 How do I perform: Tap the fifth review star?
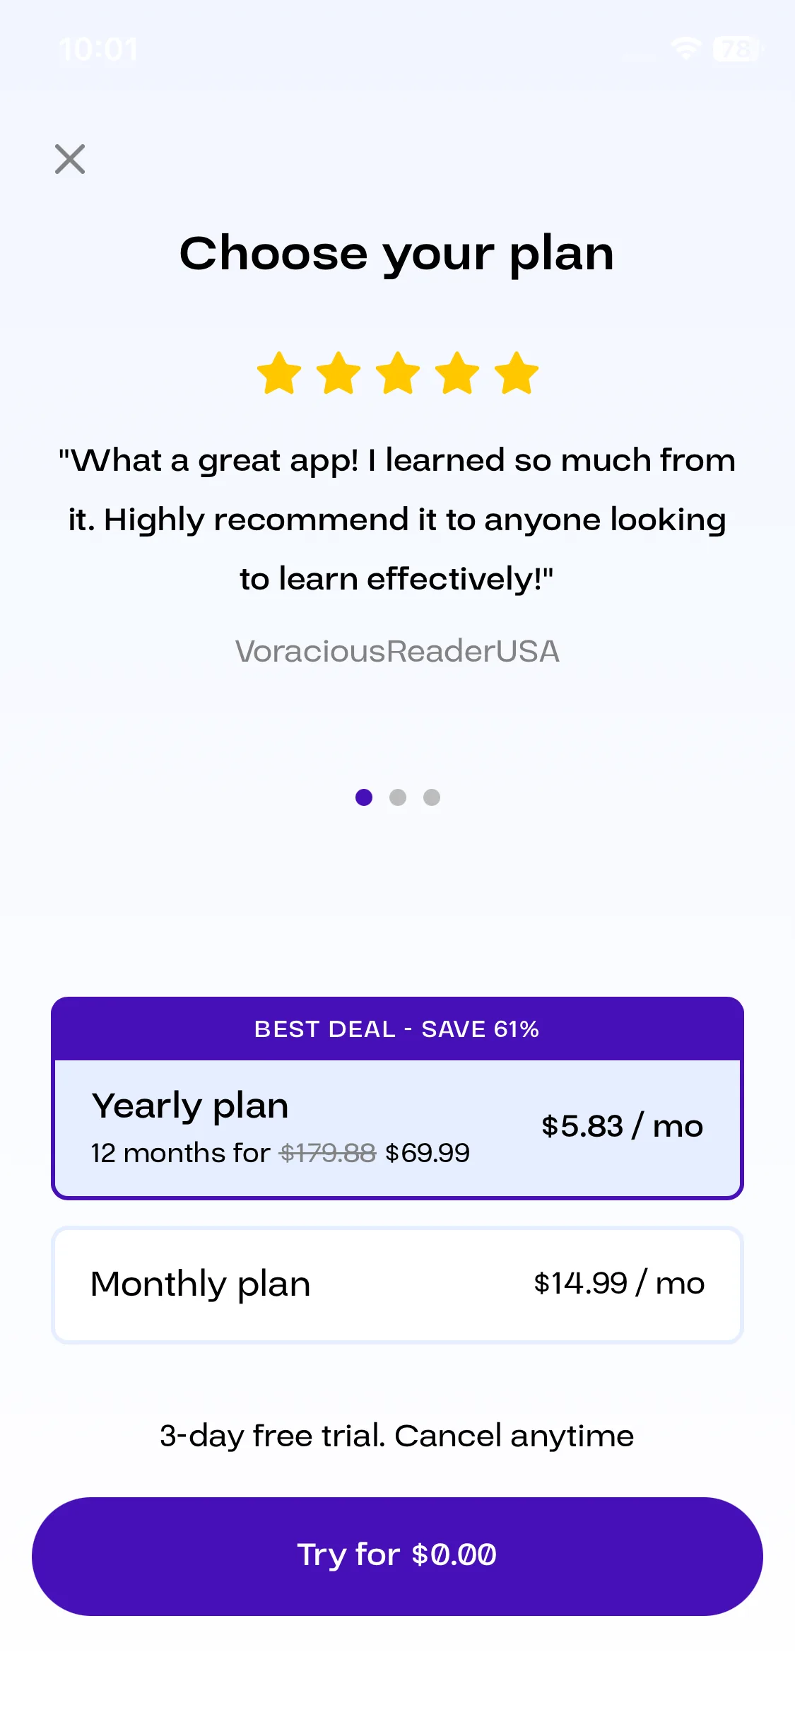point(517,373)
